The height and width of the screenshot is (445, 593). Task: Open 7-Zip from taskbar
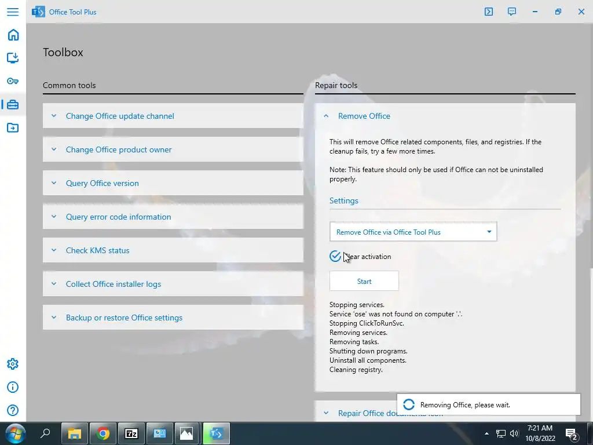coord(131,433)
